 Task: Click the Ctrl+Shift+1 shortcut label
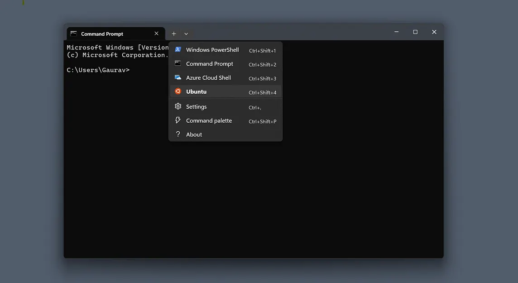pos(262,51)
